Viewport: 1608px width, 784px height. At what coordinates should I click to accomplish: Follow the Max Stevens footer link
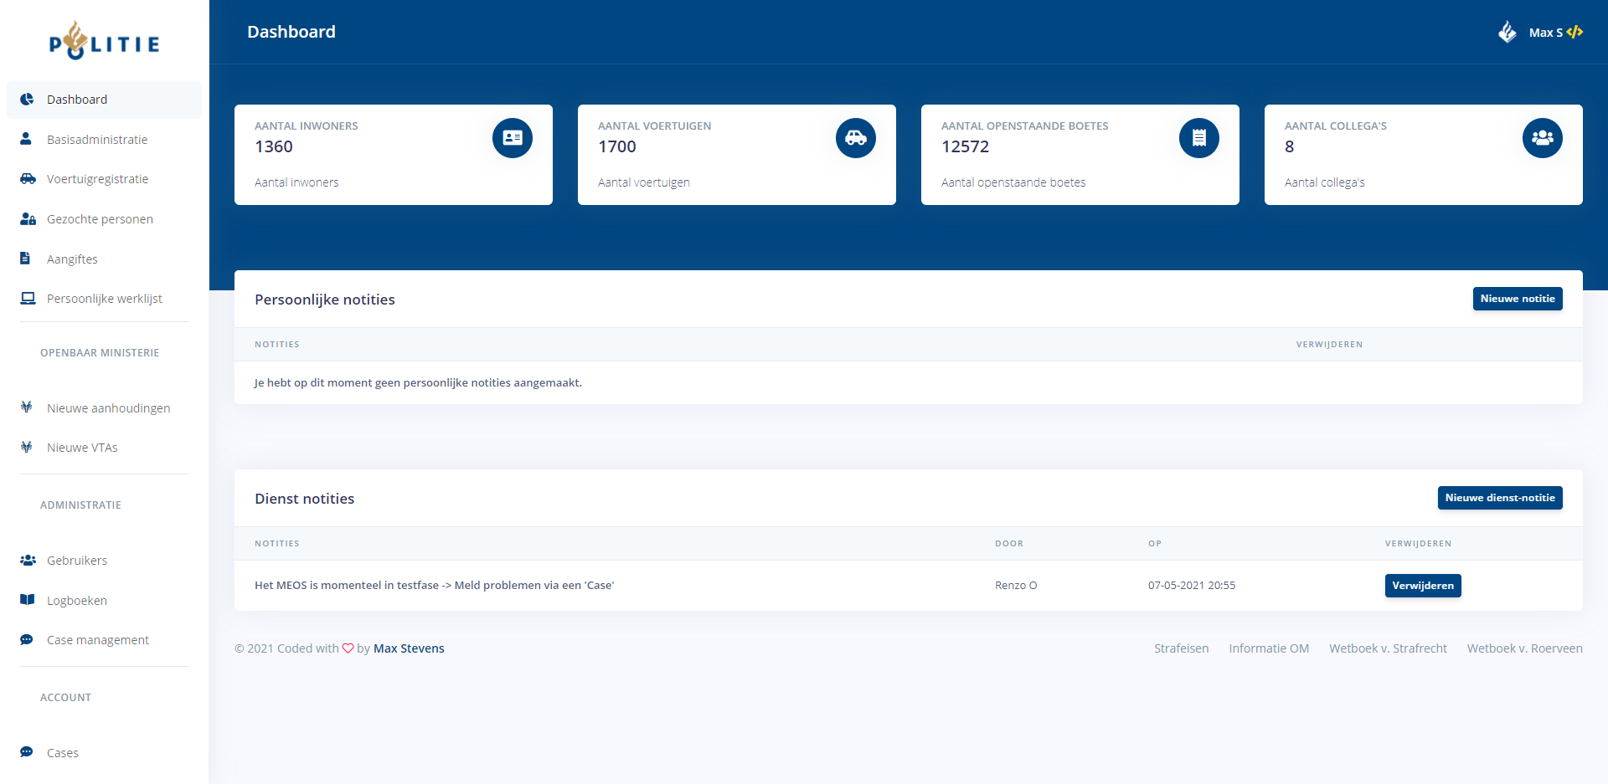tap(409, 648)
